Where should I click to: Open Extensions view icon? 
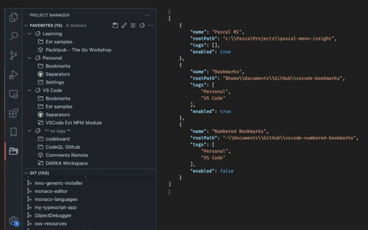click(x=13, y=113)
